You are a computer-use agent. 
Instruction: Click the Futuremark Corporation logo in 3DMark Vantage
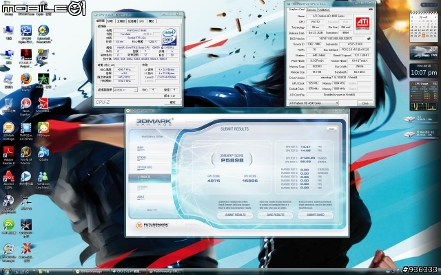[x=152, y=225]
